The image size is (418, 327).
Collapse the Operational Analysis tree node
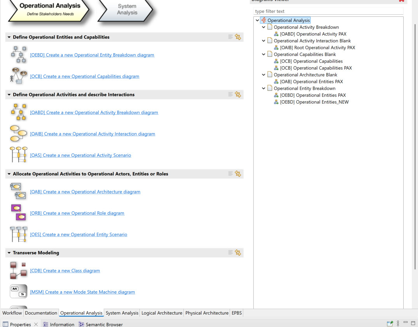pyautogui.click(x=257, y=21)
